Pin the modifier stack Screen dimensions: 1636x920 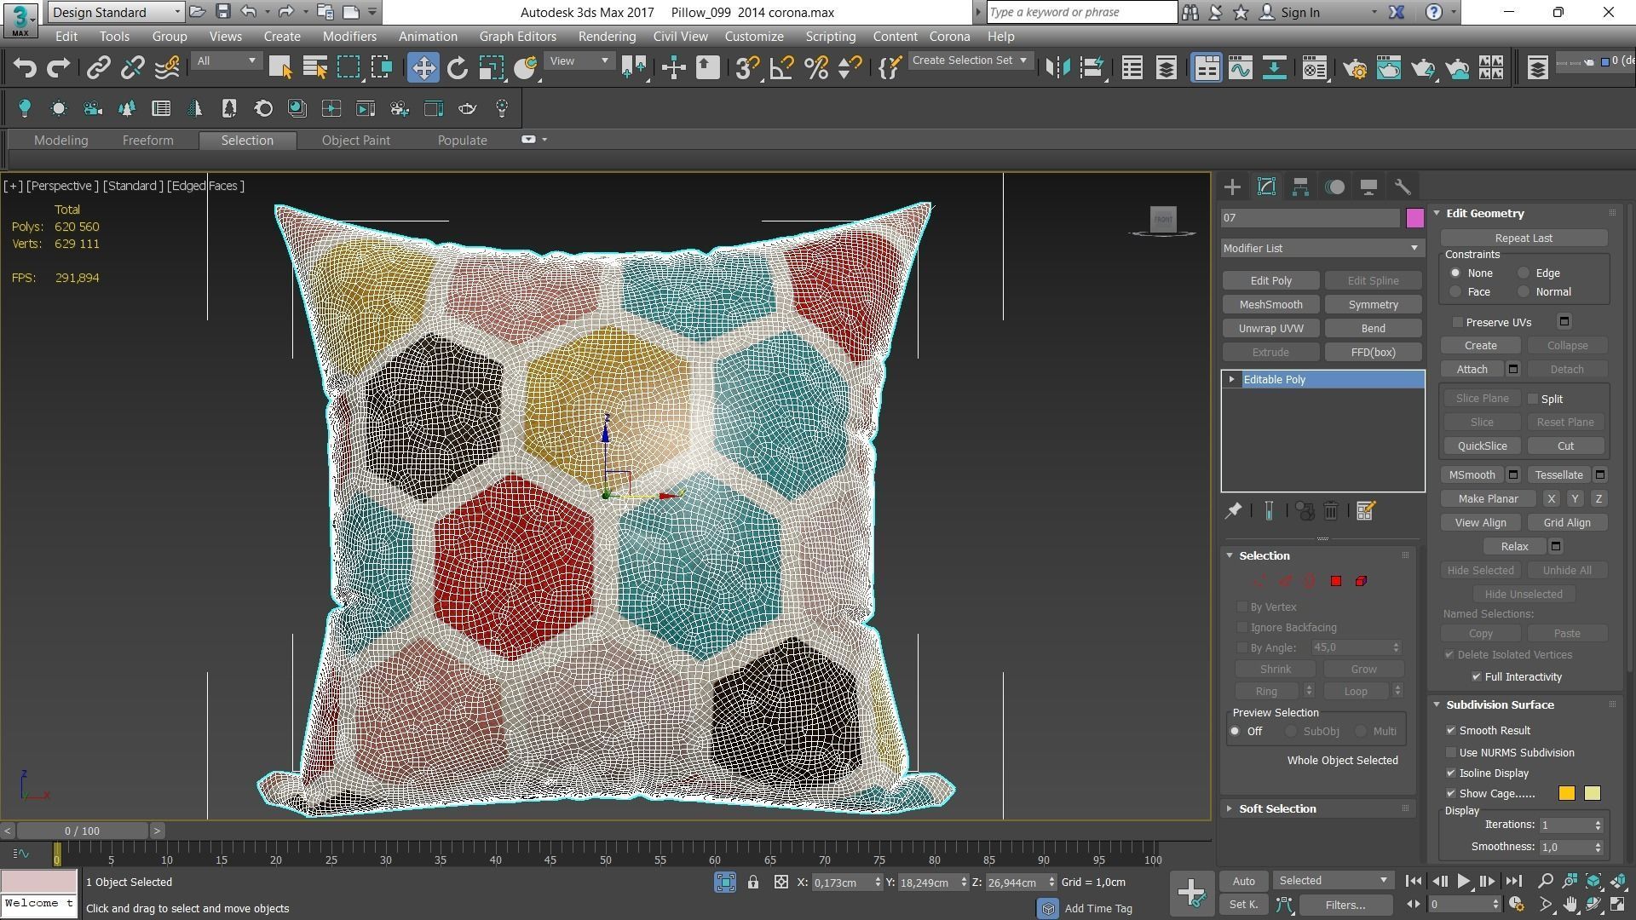[1233, 511]
